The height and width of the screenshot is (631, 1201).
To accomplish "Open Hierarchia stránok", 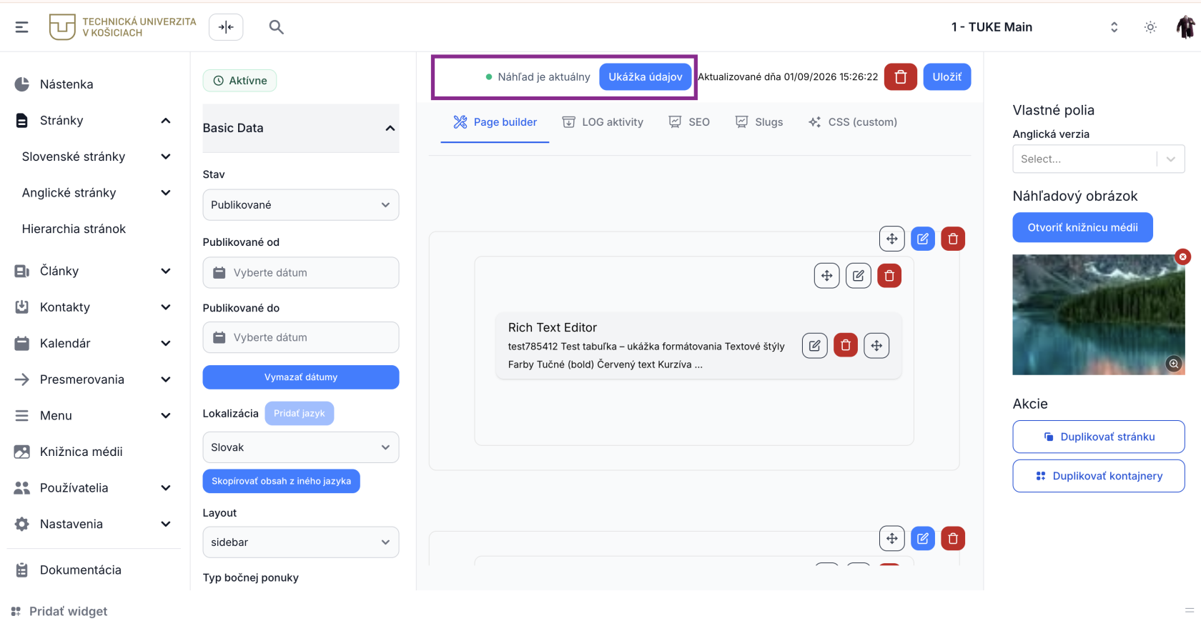I will [x=74, y=229].
